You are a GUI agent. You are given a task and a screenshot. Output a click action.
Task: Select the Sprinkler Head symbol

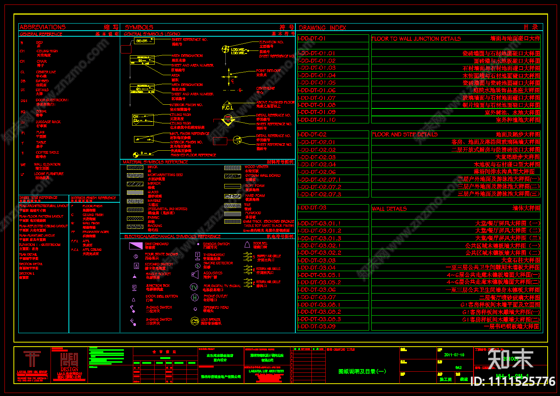click(x=195, y=309)
